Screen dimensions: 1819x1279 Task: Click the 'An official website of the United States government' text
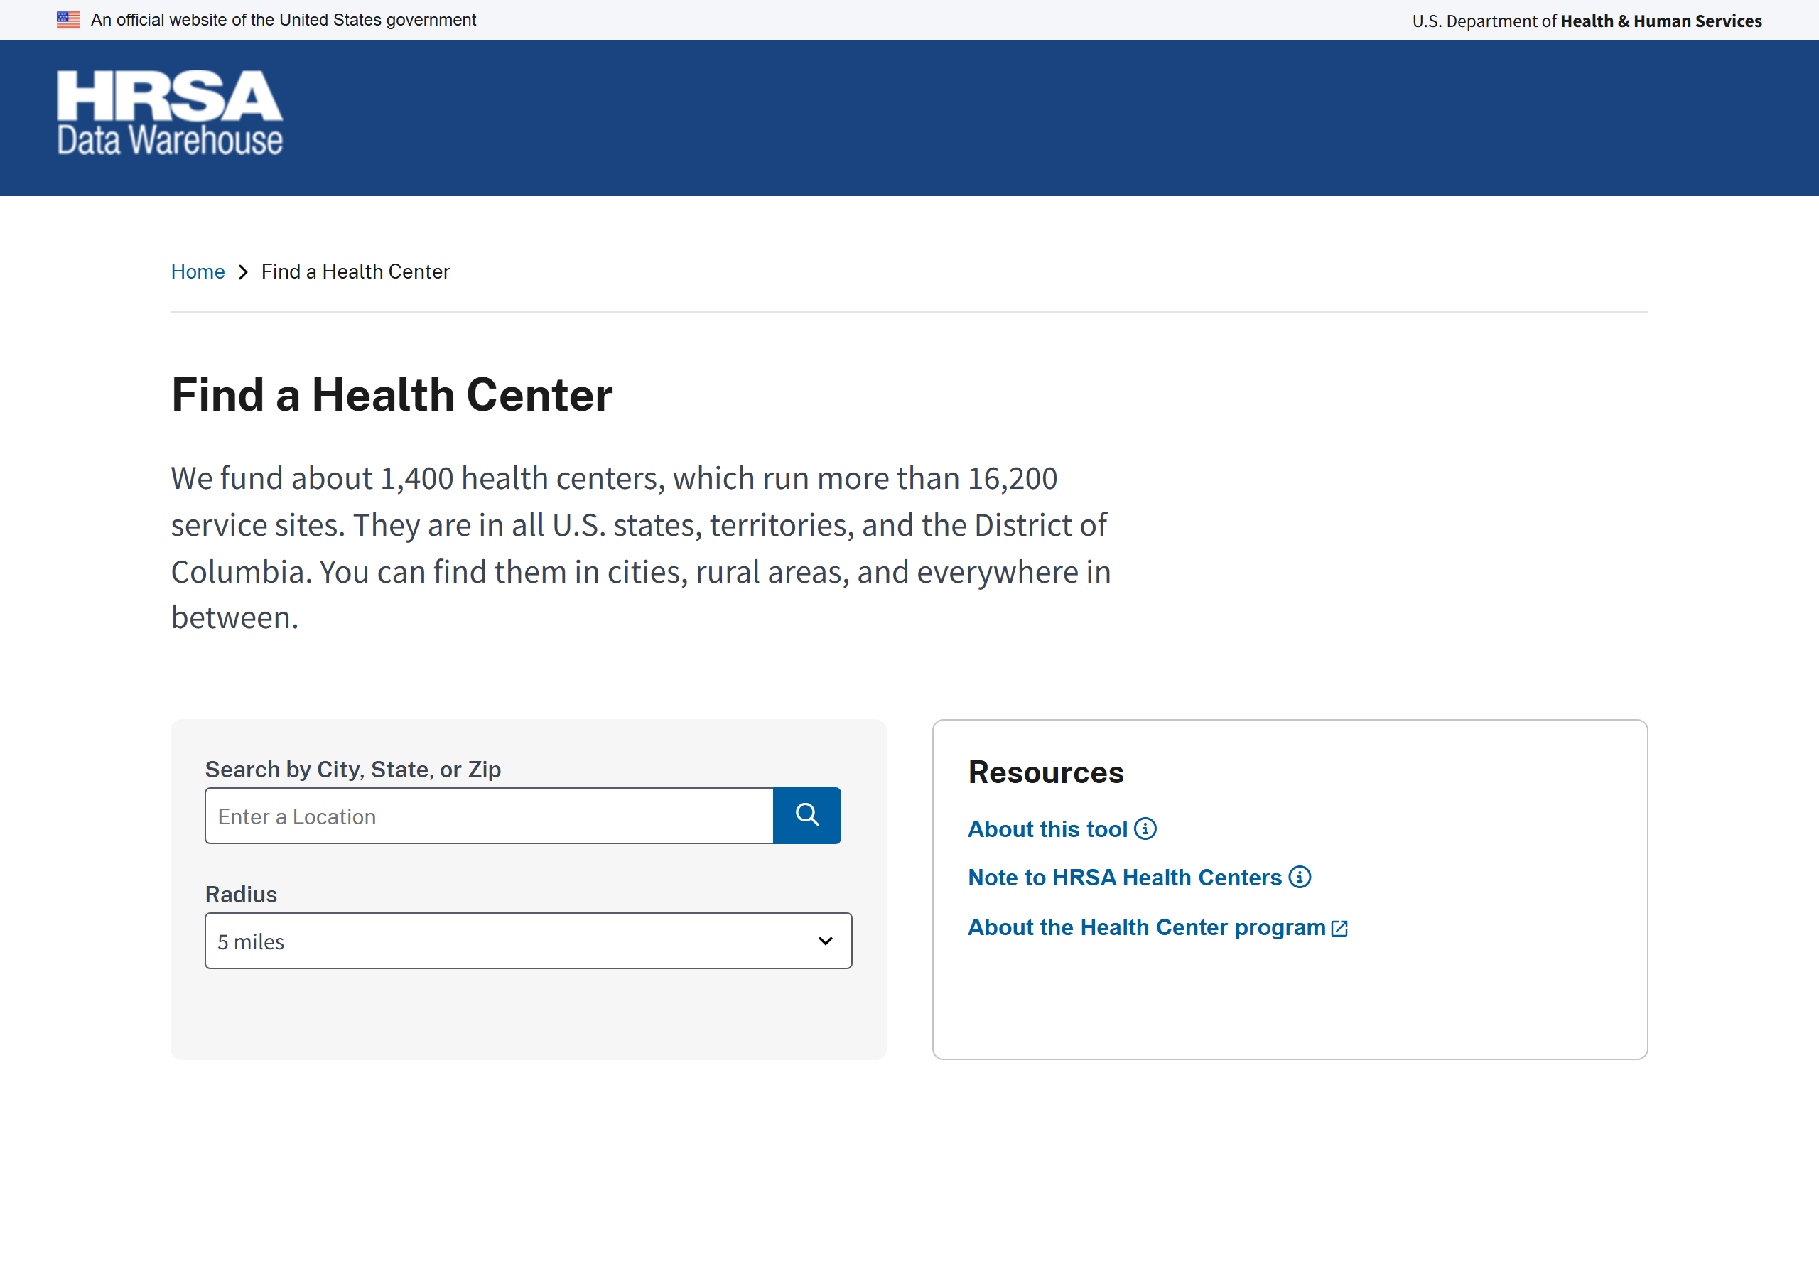tap(284, 20)
